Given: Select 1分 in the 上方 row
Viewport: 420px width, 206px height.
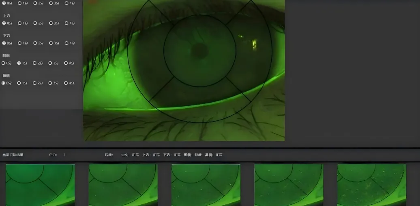Looking at the screenshot, I should 19,23.
